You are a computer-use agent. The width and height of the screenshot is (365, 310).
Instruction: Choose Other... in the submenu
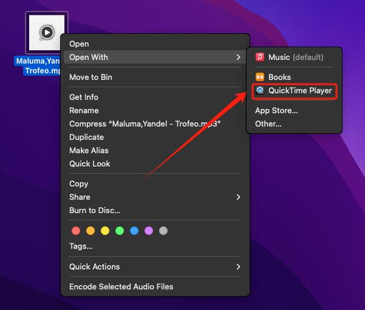(x=294, y=124)
